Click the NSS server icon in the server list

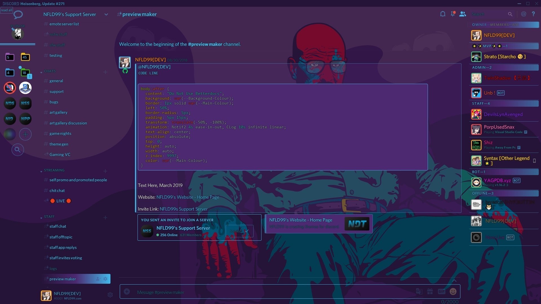pyautogui.click(x=25, y=103)
